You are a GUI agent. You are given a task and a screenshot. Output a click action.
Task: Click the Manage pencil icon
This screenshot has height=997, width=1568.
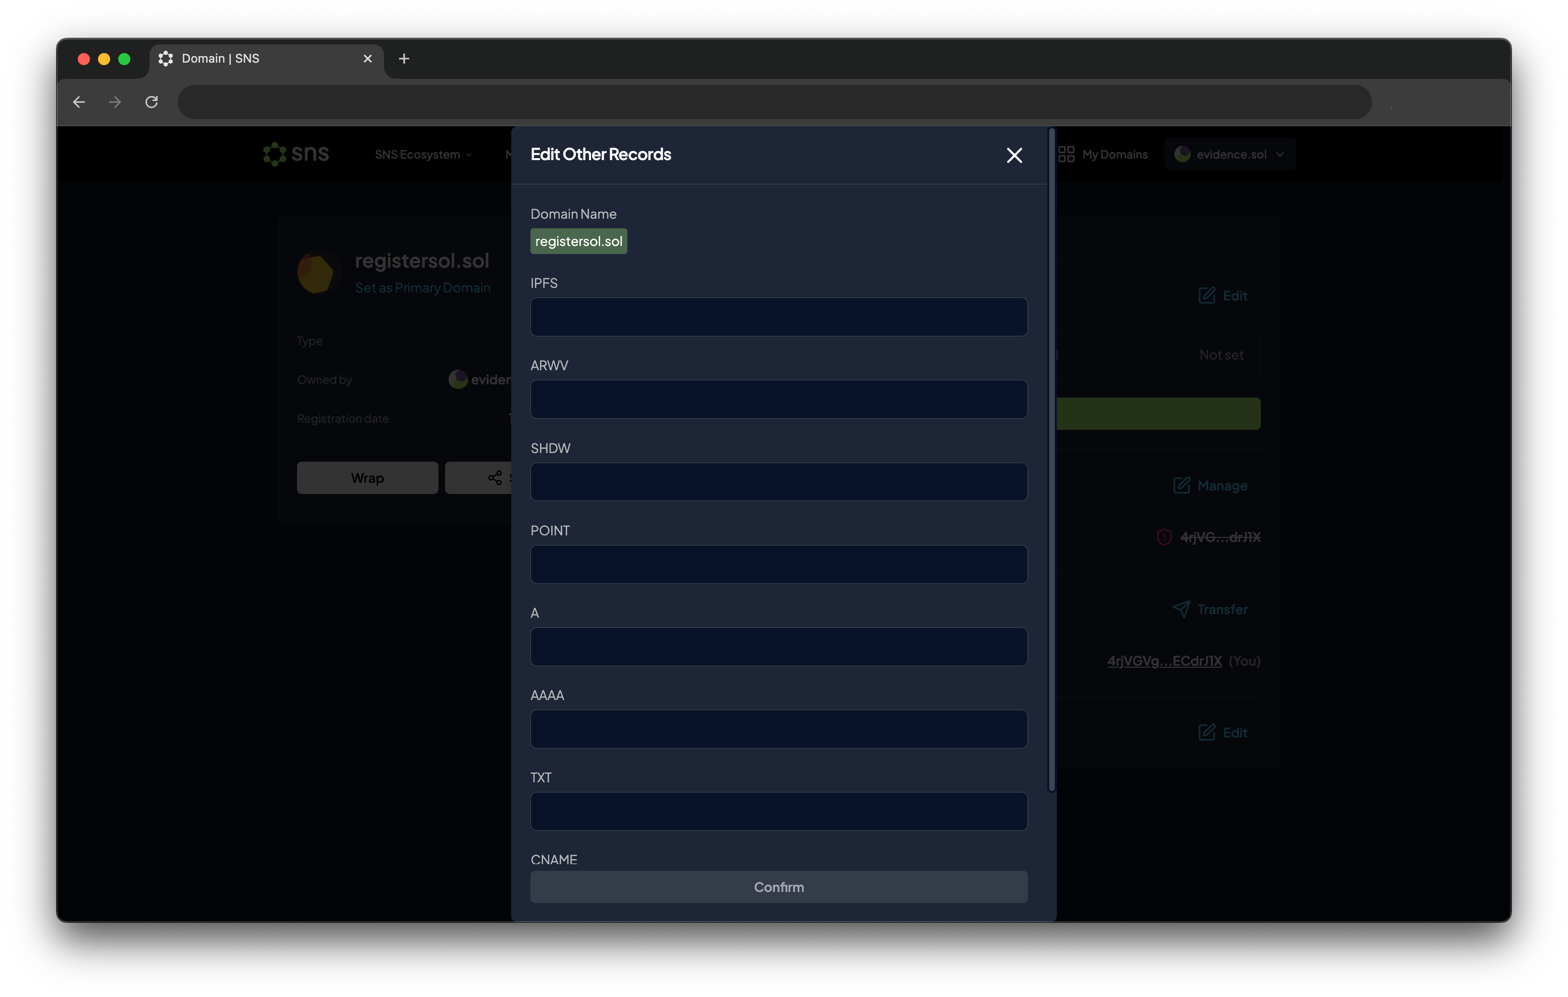(1181, 485)
